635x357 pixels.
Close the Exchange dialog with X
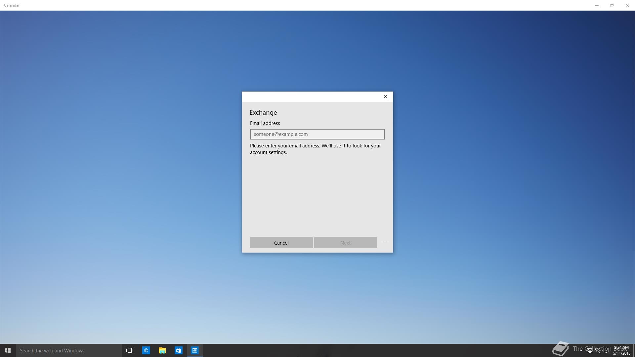click(385, 97)
